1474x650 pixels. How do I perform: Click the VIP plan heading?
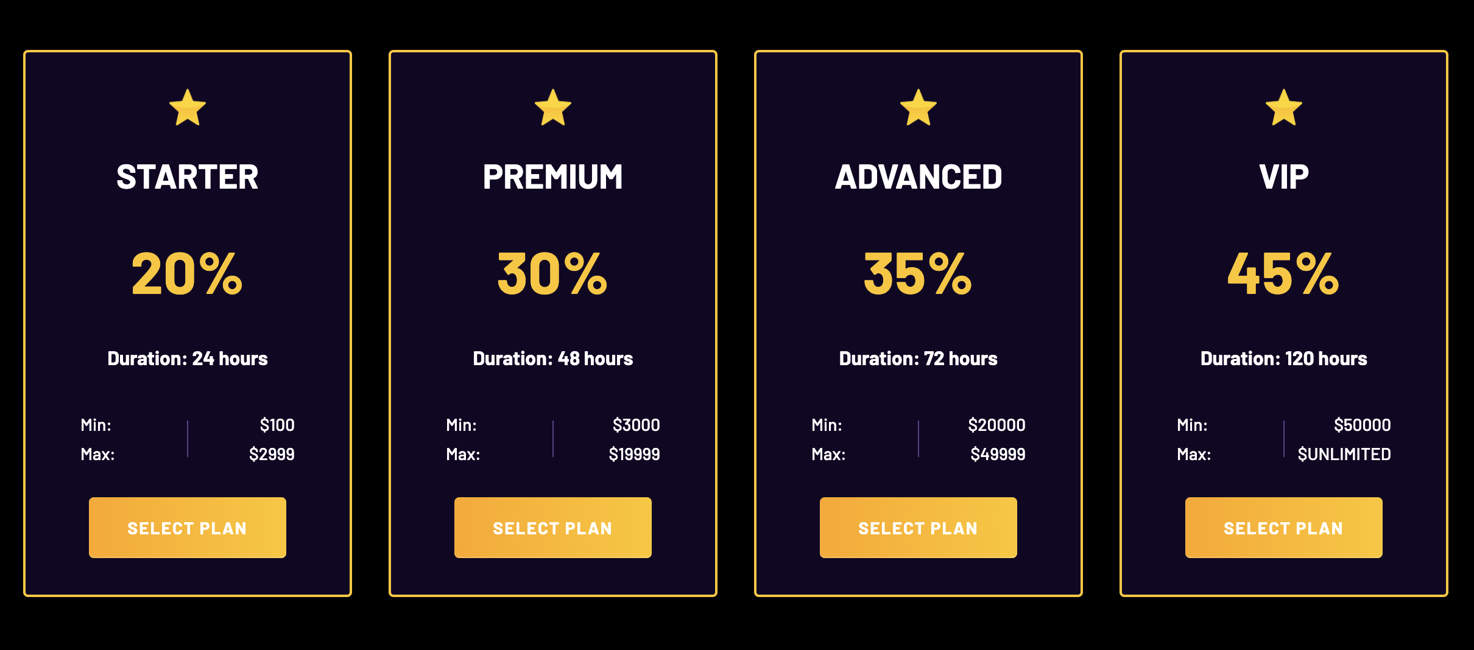1284,177
